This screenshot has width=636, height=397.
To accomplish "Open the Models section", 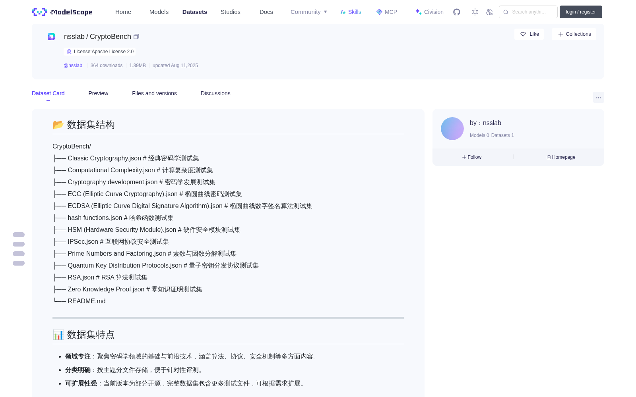I will click(x=159, y=12).
